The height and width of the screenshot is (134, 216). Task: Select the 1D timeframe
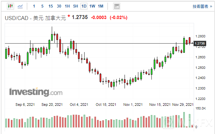click(84, 6)
